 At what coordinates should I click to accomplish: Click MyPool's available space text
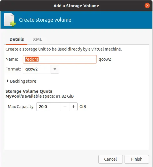click(40, 96)
